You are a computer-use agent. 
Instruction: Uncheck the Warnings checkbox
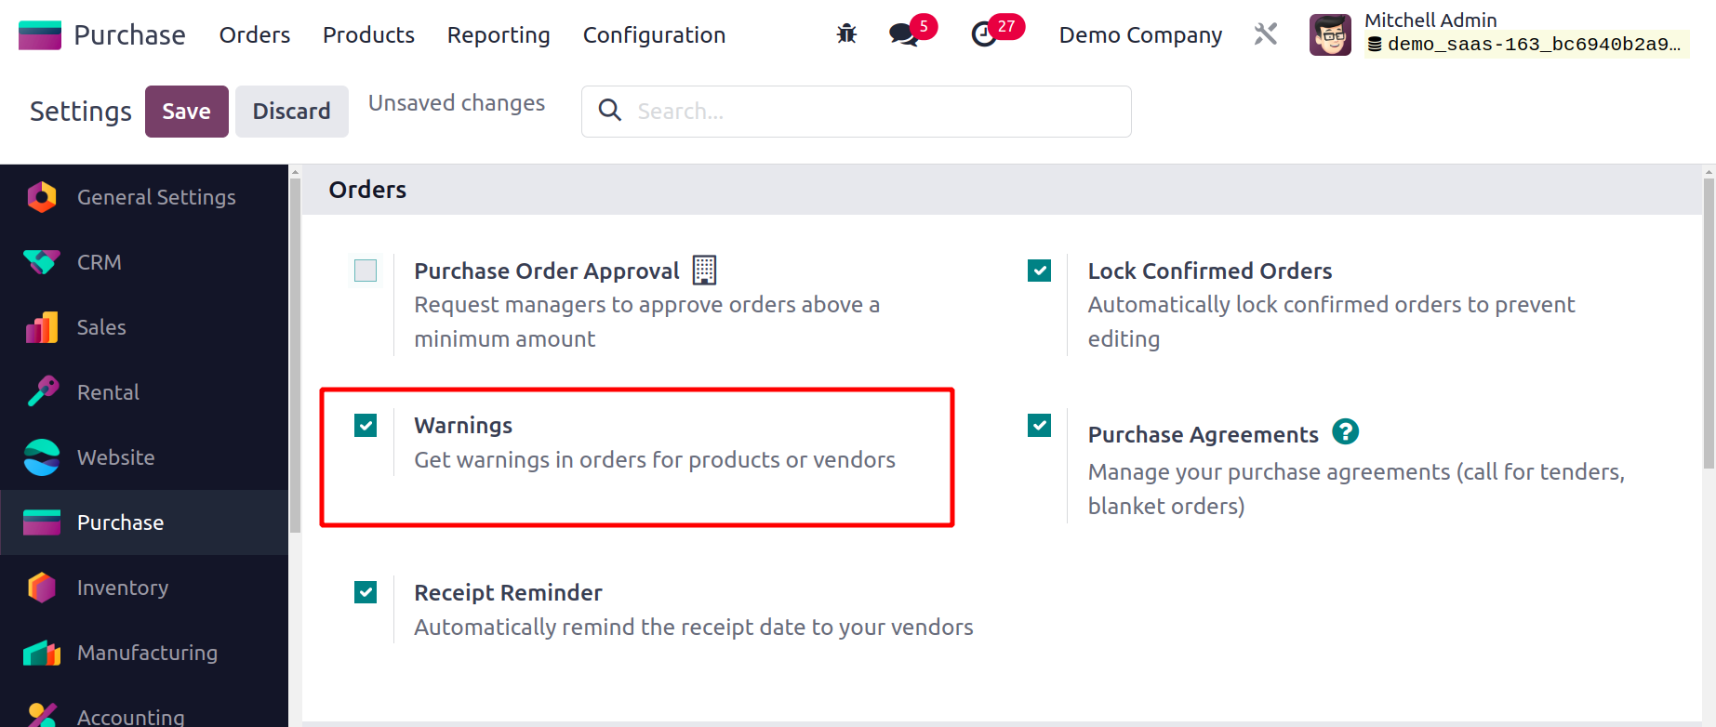click(366, 426)
